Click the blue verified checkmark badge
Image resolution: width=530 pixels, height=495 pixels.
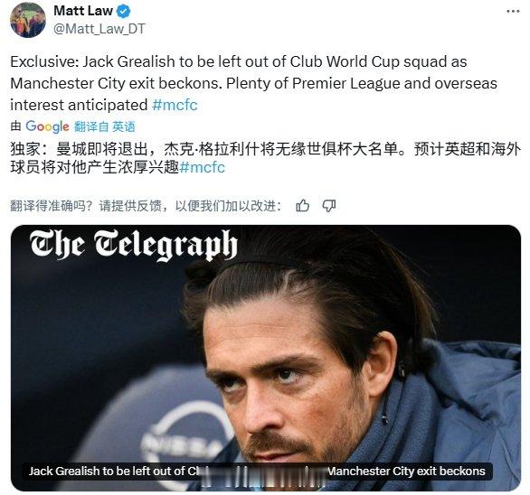[x=123, y=11]
